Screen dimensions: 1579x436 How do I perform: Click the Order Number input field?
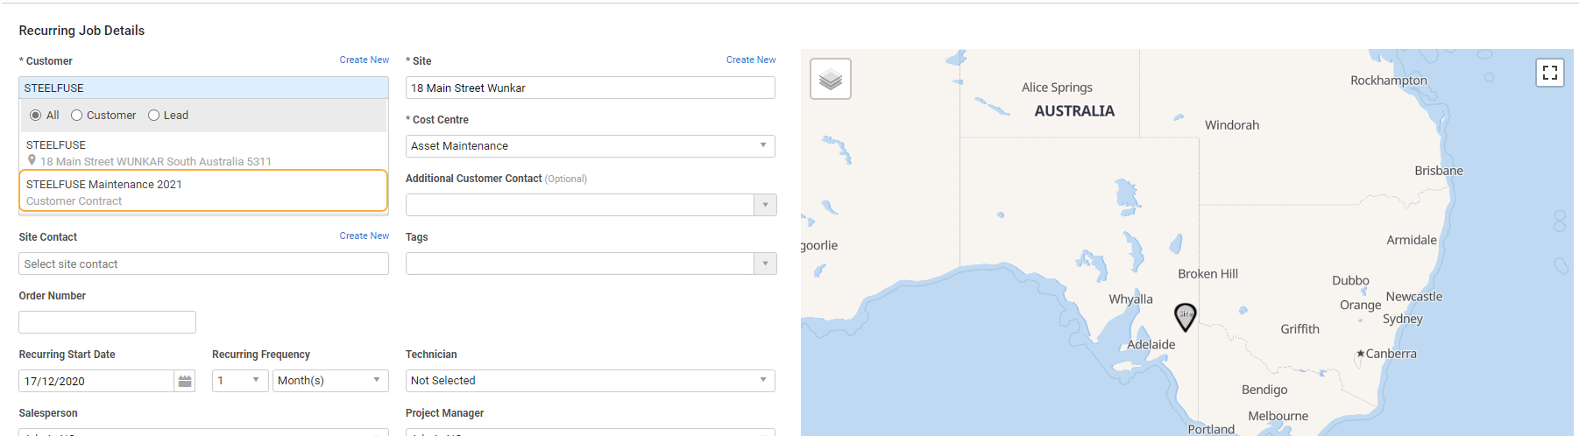coord(107,322)
